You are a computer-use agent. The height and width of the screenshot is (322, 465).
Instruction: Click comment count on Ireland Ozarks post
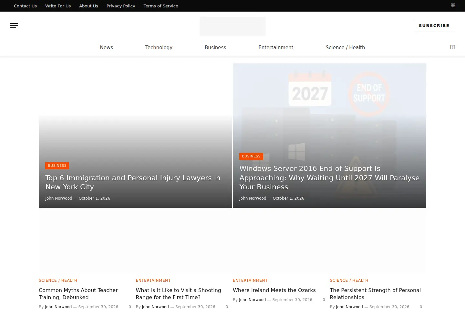(324, 300)
